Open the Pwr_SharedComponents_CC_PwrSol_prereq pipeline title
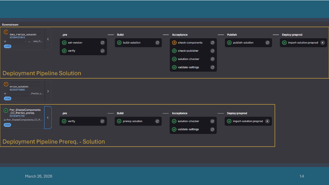Viewport: 329px width, 185px height. tap(25, 111)
